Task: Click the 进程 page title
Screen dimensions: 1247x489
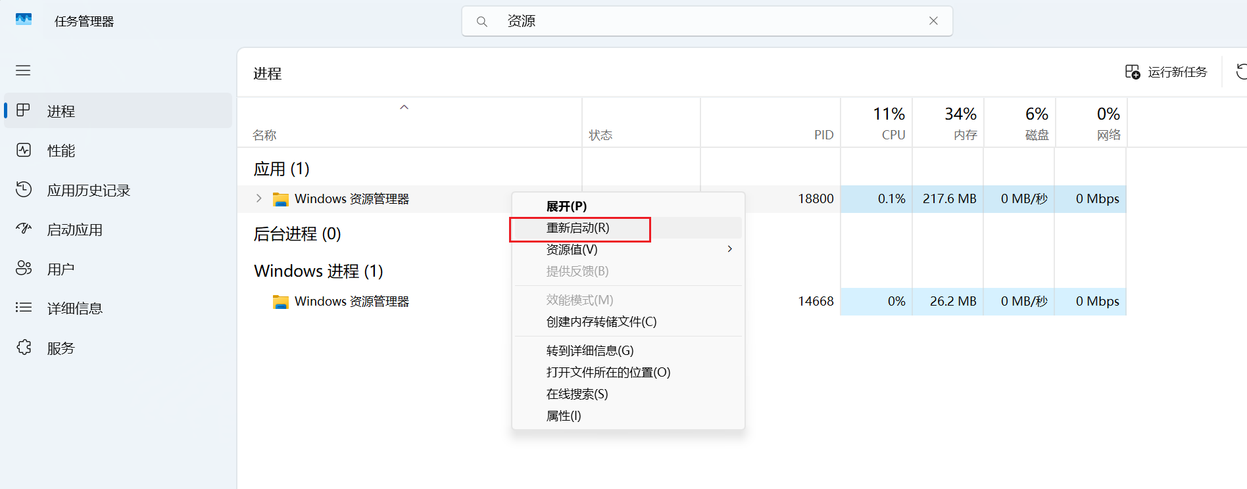Action: 268,74
